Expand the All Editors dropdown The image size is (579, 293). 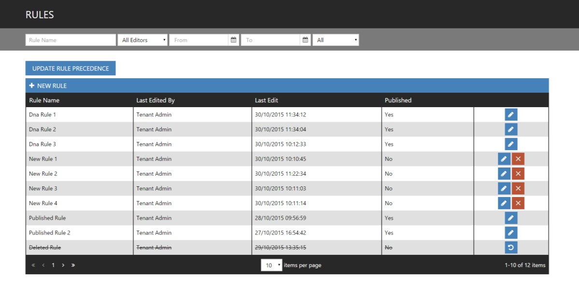click(142, 40)
